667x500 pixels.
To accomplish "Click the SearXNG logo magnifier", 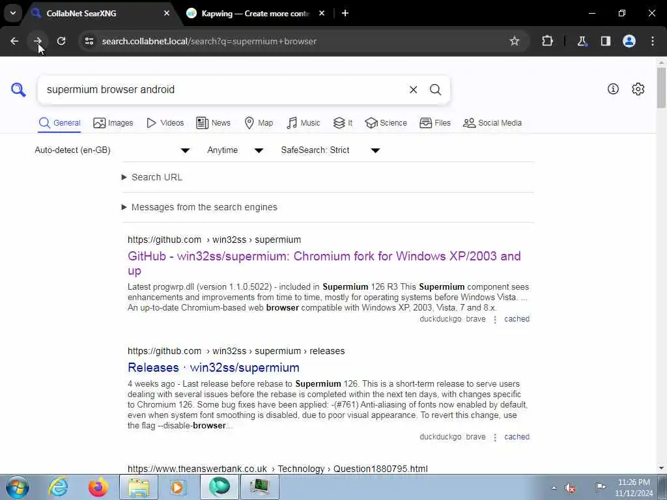I will coord(18,90).
